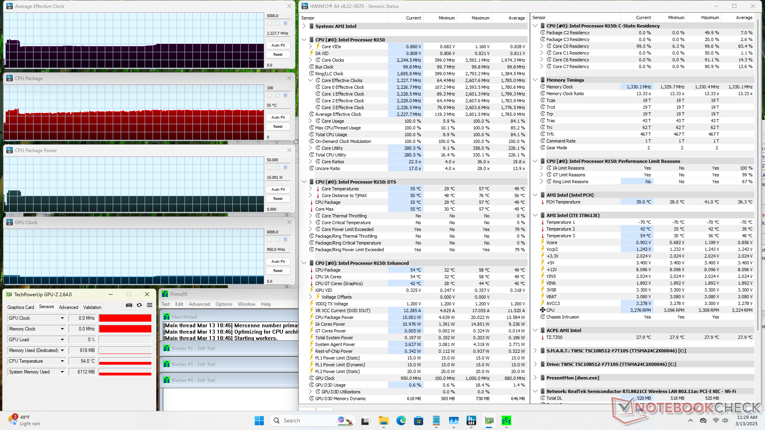The image size is (765, 430).
Task: Click Auto Fit in Average Effective Clock graph
Action: tap(278, 45)
